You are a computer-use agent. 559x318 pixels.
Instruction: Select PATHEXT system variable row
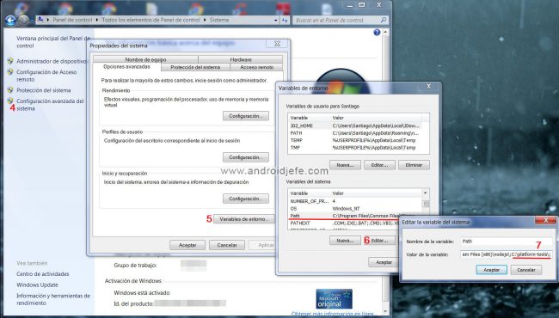(344, 223)
